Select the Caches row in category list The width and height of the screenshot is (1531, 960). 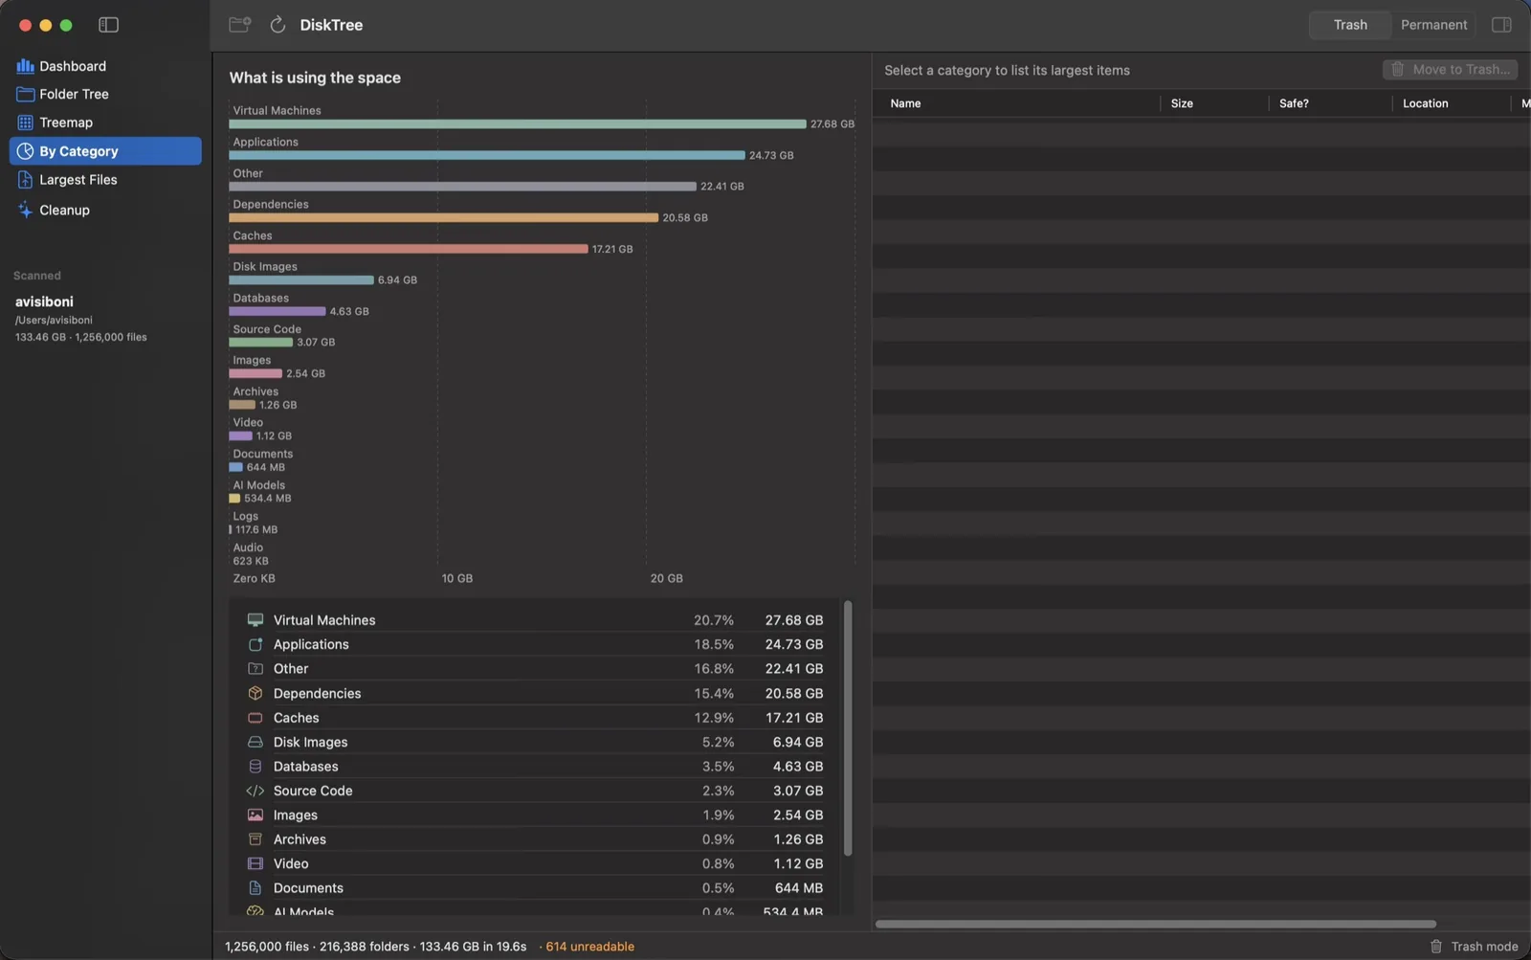[535, 718]
